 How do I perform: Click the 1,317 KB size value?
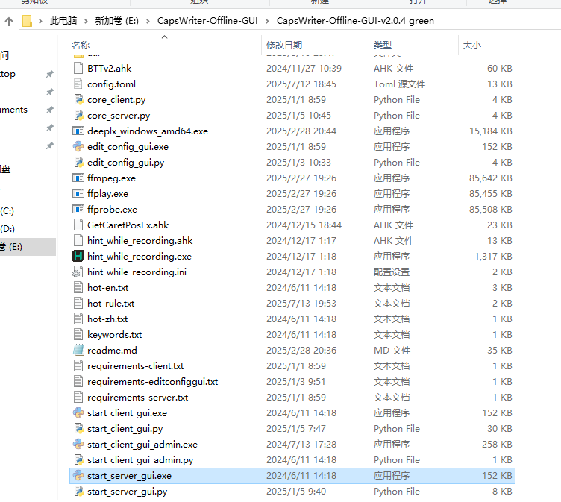point(493,256)
